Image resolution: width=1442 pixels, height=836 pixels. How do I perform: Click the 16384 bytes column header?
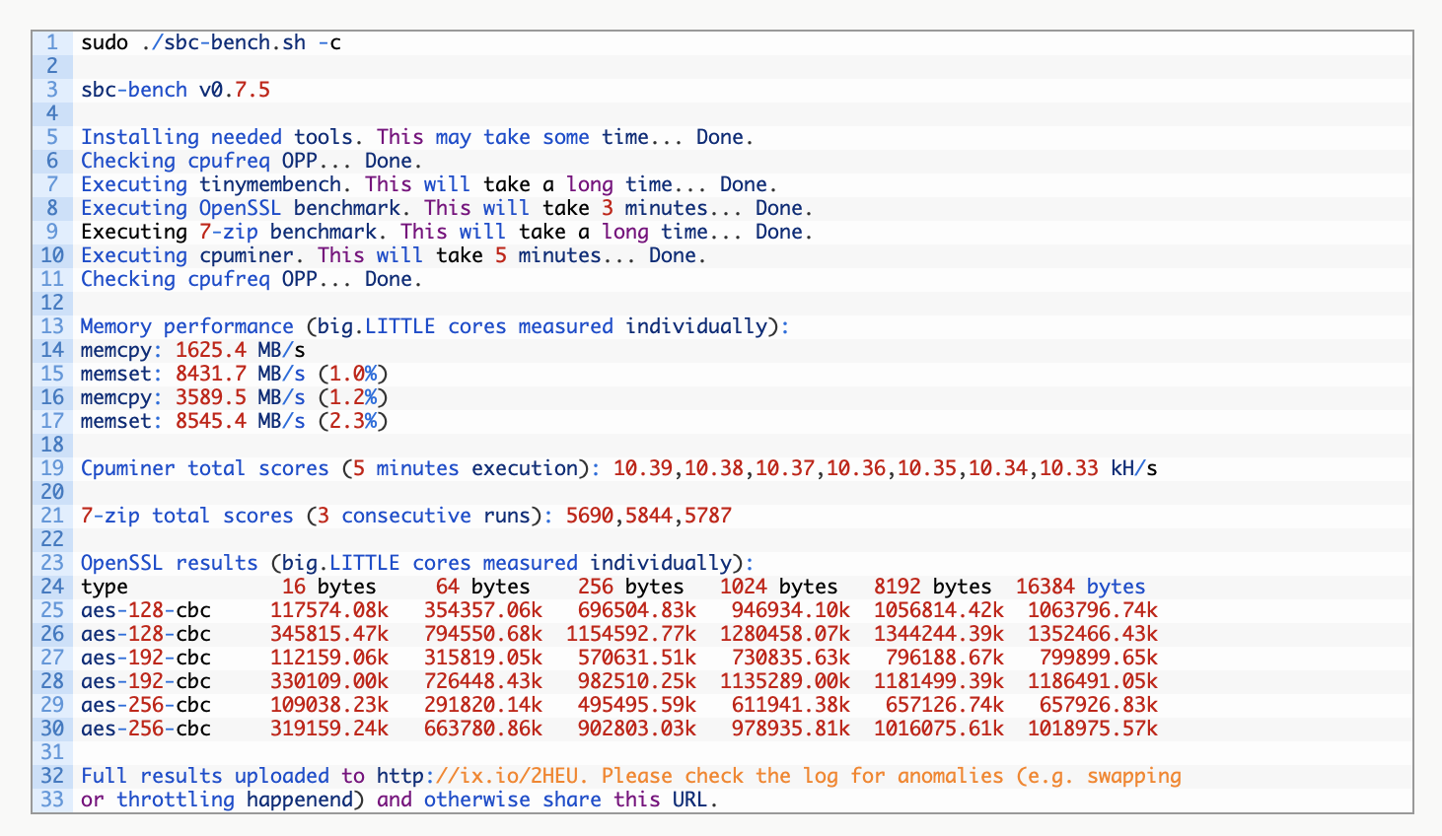(1080, 587)
